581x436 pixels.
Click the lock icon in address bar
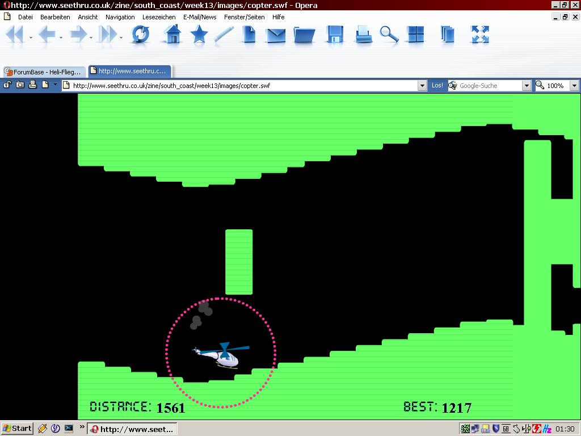[7, 85]
